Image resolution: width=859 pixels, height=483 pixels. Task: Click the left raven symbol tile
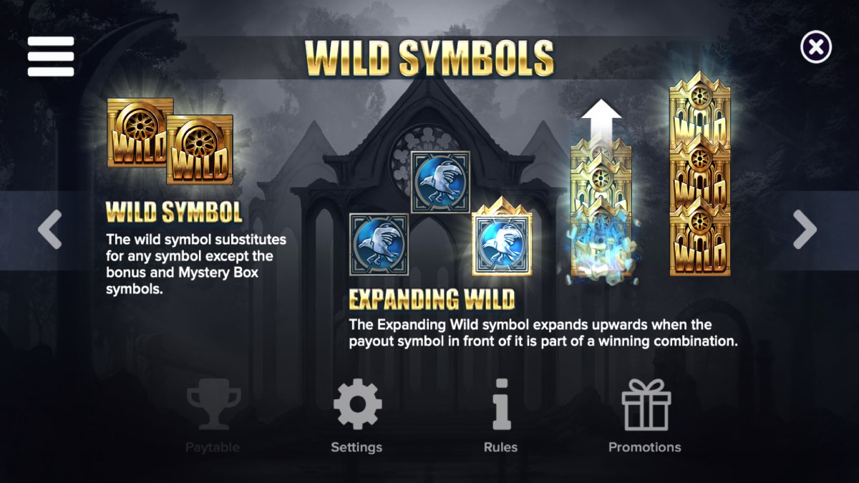[x=379, y=244]
